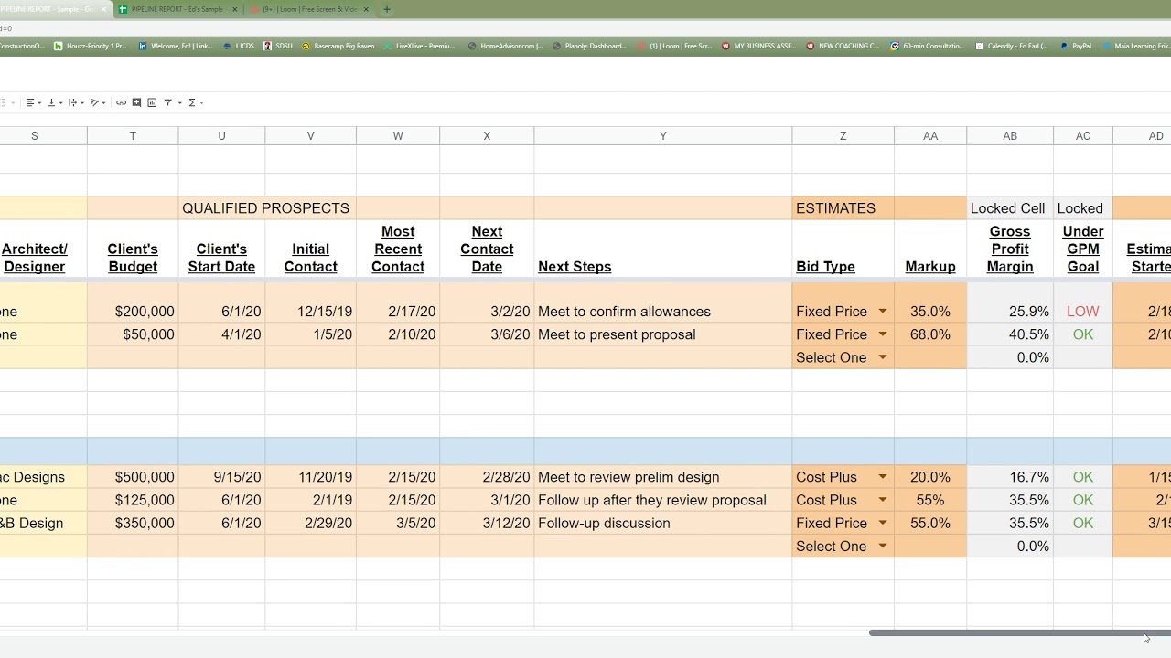This screenshot has height=658, width=1171.
Task: Select the $200,000 budget cell
Action: (x=133, y=312)
